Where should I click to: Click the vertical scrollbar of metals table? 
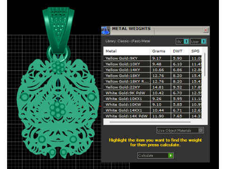(x=205, y=64)
